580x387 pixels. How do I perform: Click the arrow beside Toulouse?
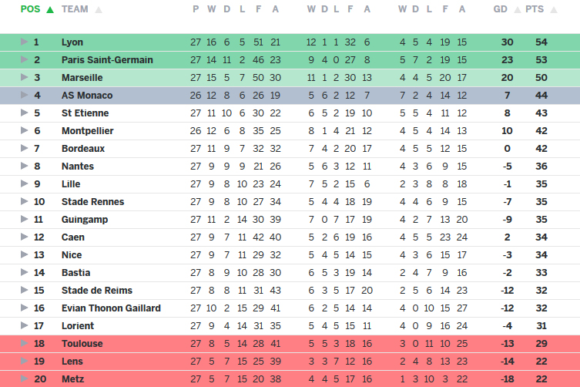[x=24, y=344]
